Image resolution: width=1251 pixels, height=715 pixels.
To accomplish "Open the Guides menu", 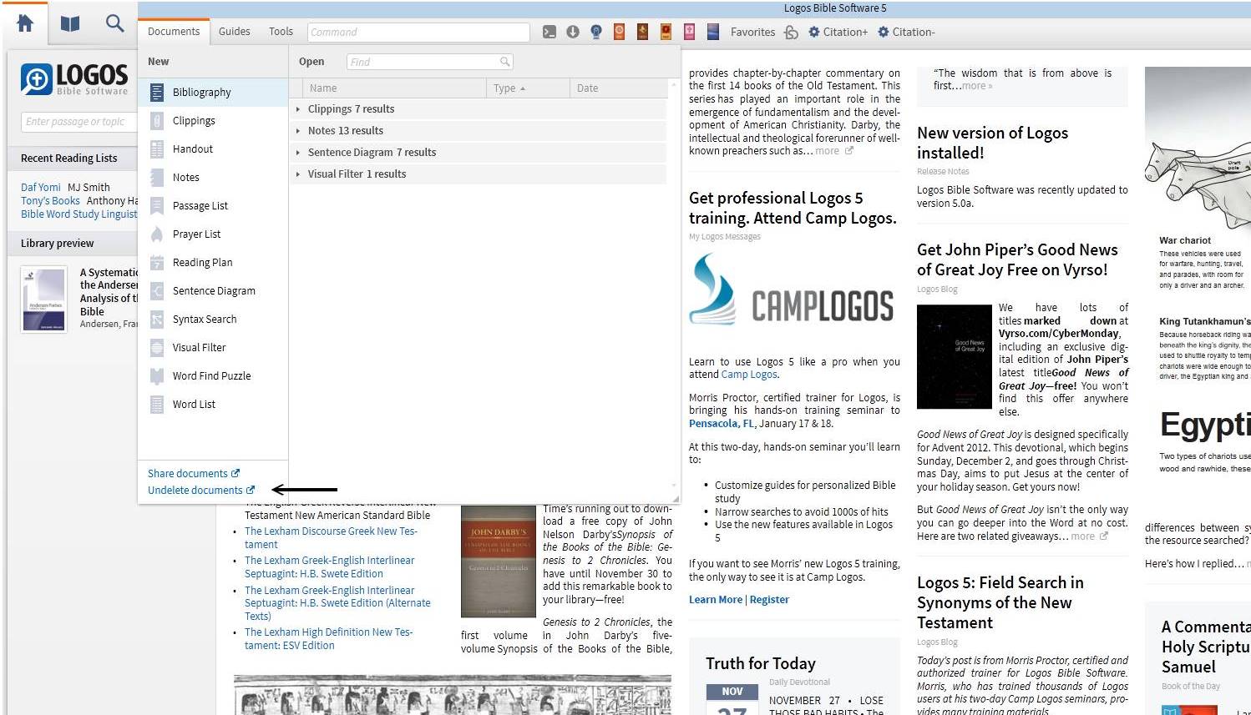I will point(235,32).
